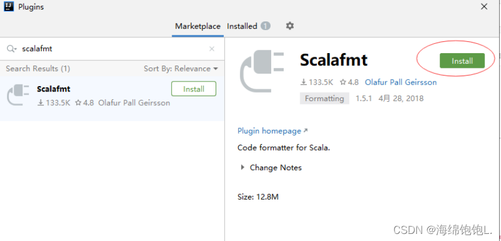This screenshot has height=241, width=501.
Task: Select the Scalafmt search result row
Action: [x=101, y=103]
